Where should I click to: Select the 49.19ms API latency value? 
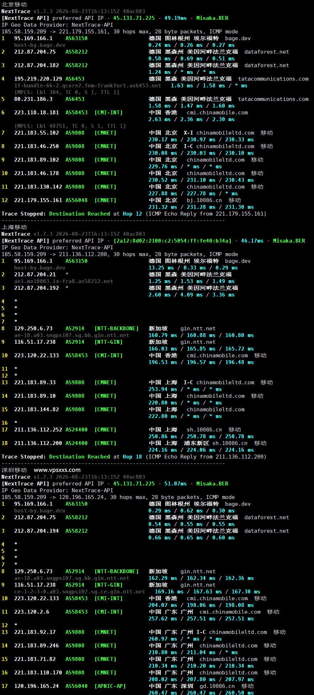coord(175,18)
